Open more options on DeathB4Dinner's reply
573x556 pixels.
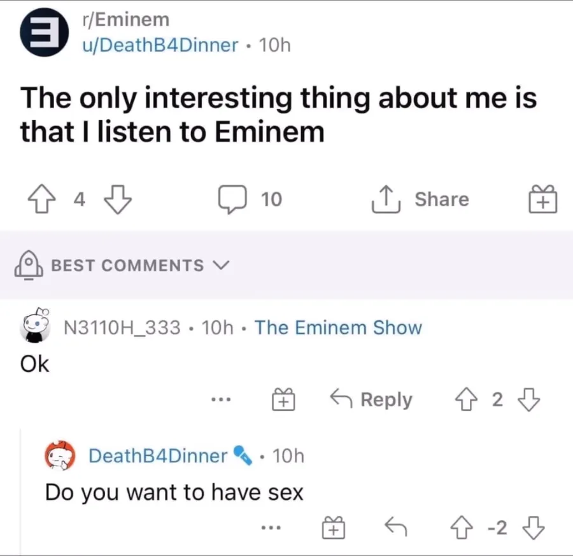(x=271, y=527)
